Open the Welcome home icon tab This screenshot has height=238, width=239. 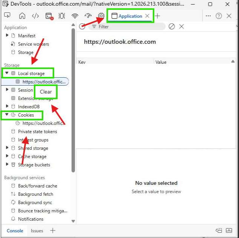pos(22,16)
